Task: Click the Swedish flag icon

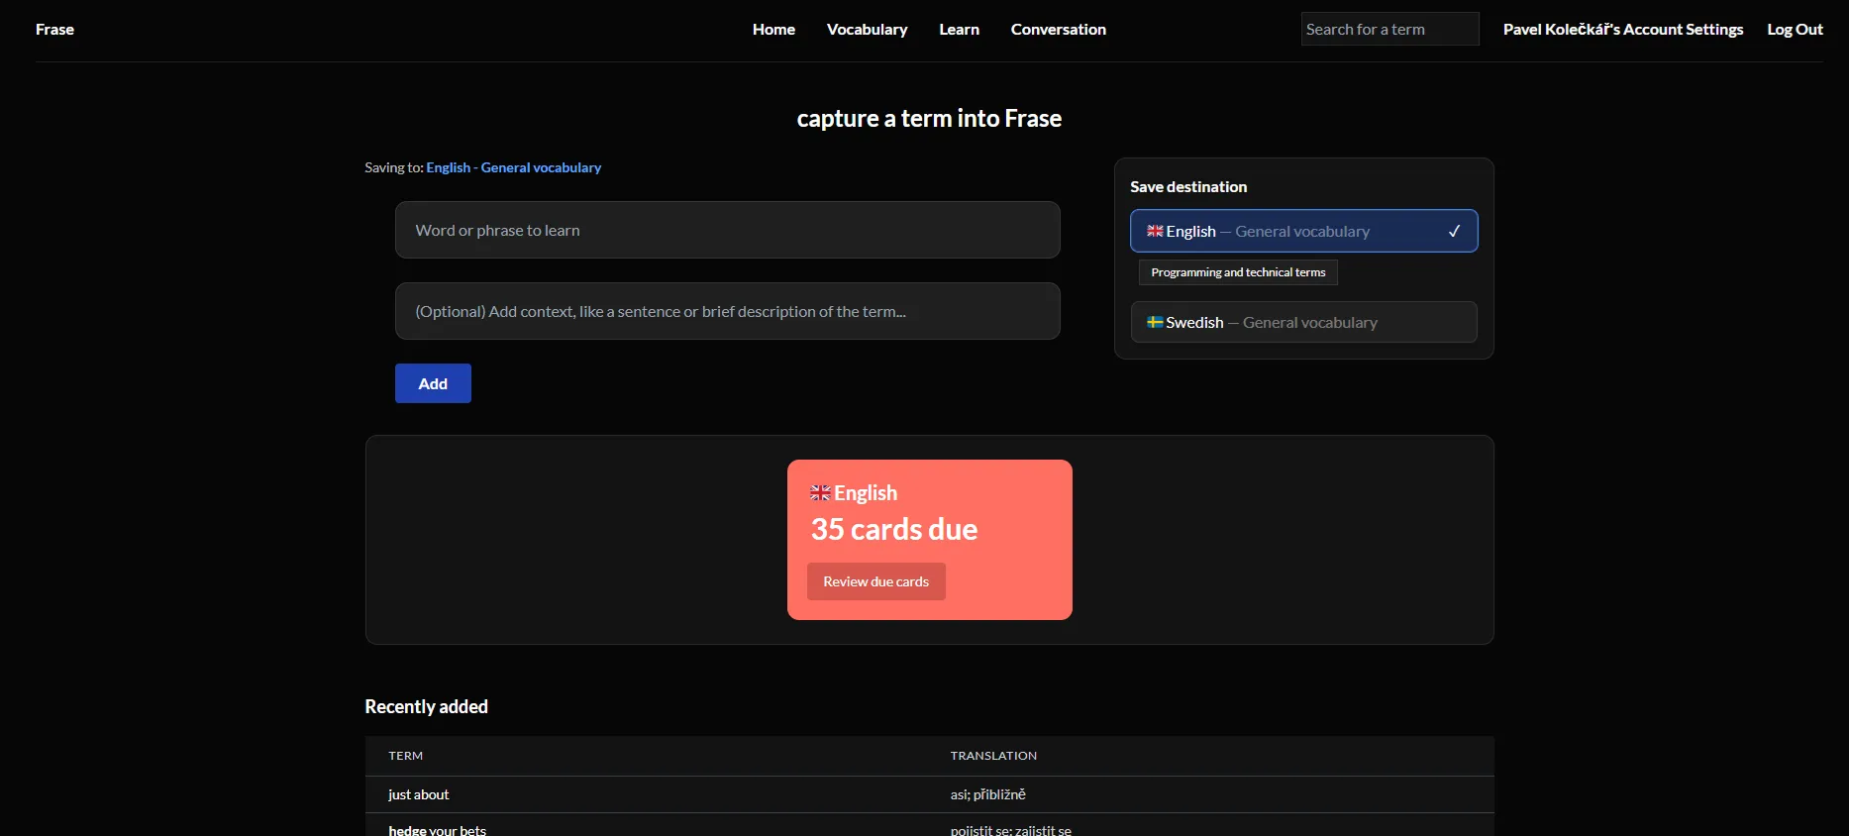Action: (1155, 322)
